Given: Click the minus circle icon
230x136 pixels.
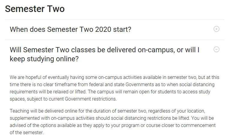Looking at the screenshot, I should pos(216,50).
